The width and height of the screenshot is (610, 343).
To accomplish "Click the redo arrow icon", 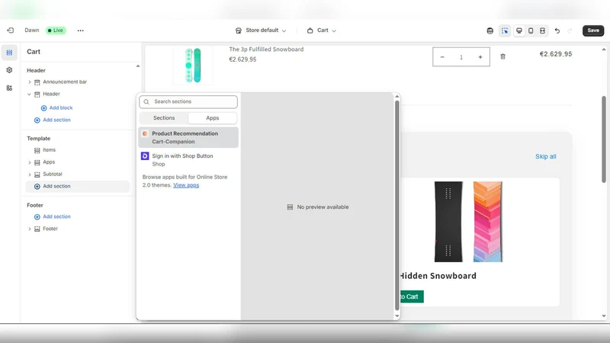I will click(570, 30).
